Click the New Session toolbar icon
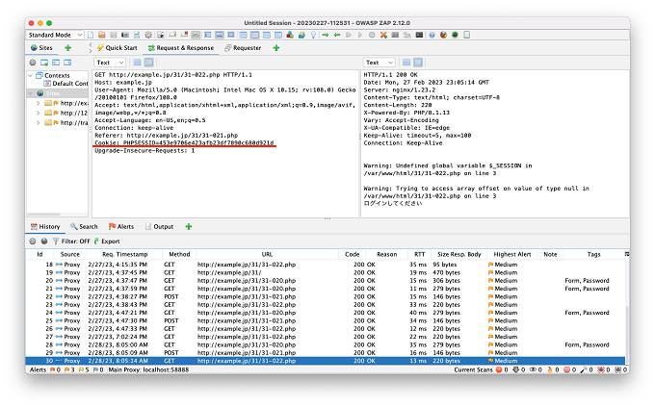Image resolution: width=655 pixels, height=407 pixels. pyautogui.click(x=91, y=35)
